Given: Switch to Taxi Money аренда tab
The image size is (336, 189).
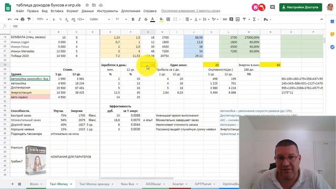Looking at the screenshot, I should 94,184.
